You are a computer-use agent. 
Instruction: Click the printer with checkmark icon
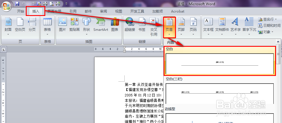[x=58, y=3]
